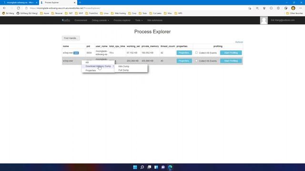Screen dimensions: 305x171
Task: Start Profiling the first w3wp.exe process
Action: pos(231,53)
